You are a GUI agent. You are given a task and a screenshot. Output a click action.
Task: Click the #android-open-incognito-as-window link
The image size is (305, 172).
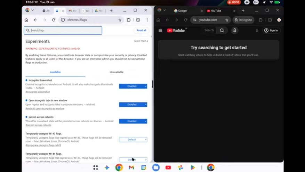(45, 109)
